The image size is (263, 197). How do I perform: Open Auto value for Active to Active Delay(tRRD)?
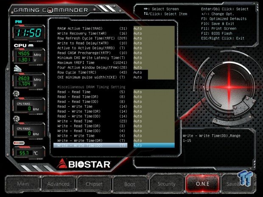[x=154, y=48]
